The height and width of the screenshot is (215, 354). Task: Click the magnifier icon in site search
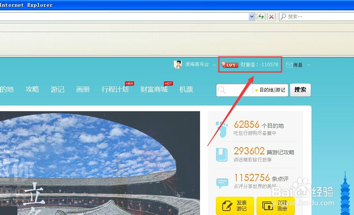[x=222, y=90]
